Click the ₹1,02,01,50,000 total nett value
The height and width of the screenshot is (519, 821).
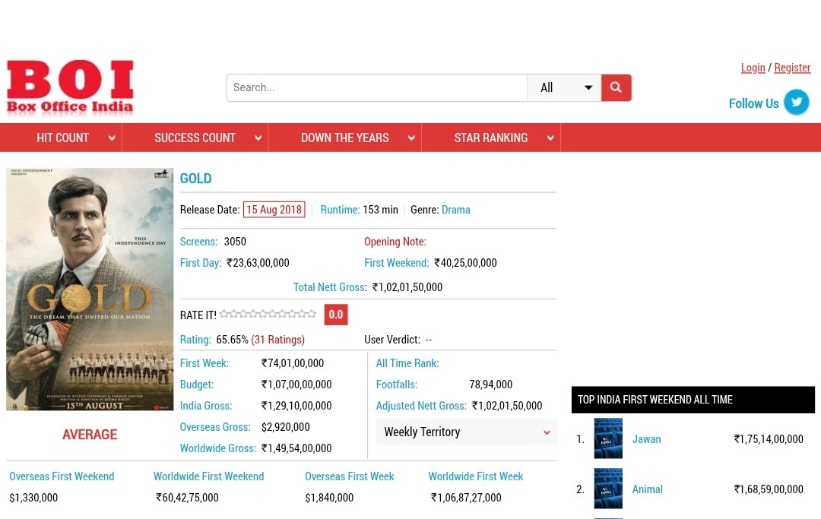tap(407, 287)
